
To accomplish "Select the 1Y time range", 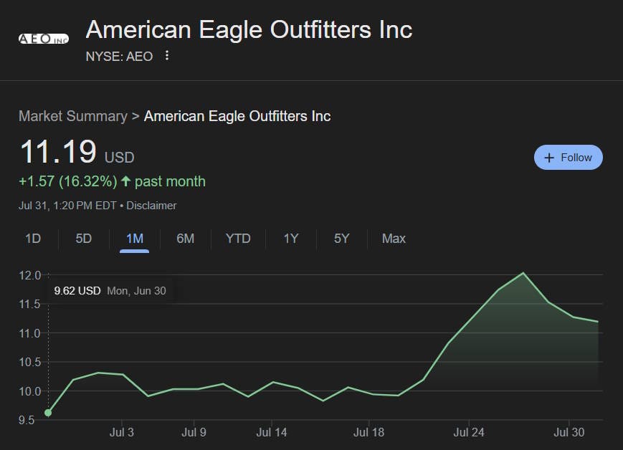I will pyautogui.click(x=291, y=239).
